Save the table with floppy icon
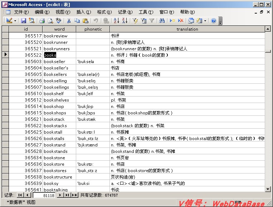The height and width of the screenshot is (207, 273). (24, 21)
